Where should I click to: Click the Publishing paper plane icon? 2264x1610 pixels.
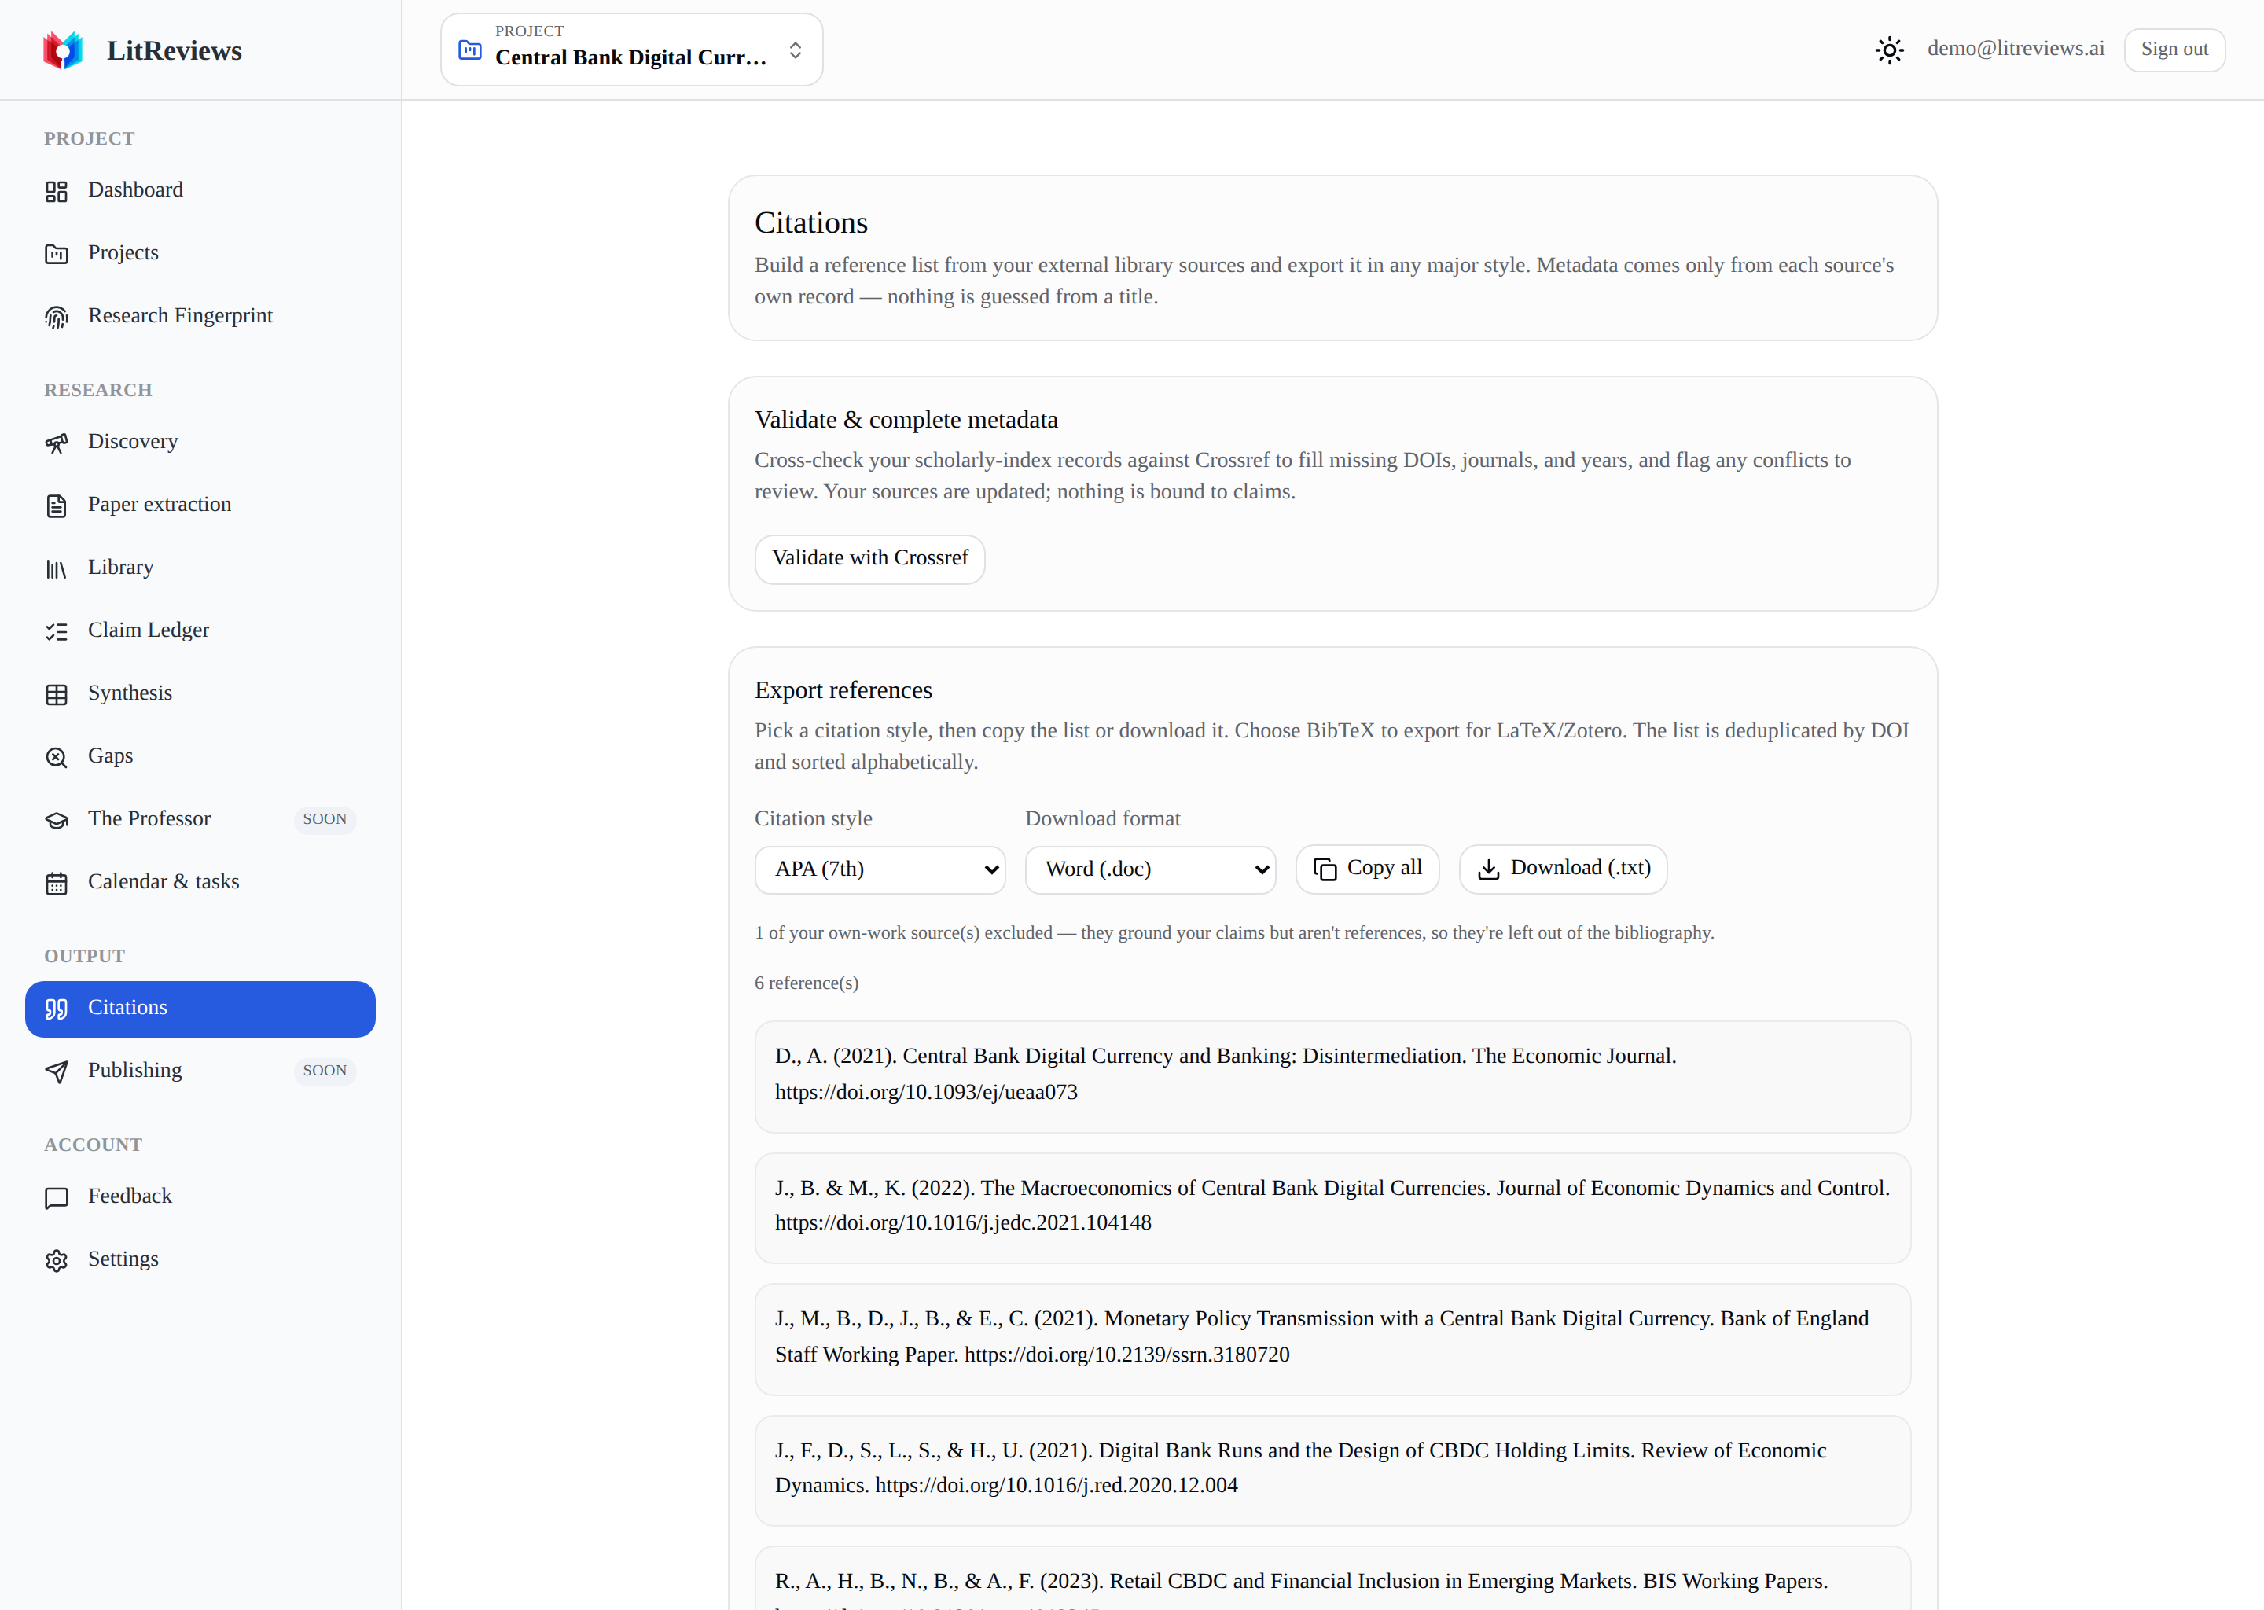(x=57, y=1071)
